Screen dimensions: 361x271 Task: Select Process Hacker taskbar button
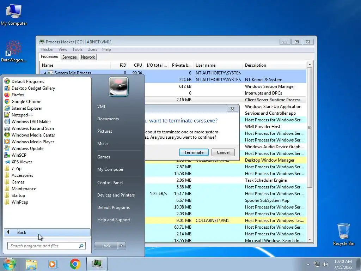(x=97, y=264)
